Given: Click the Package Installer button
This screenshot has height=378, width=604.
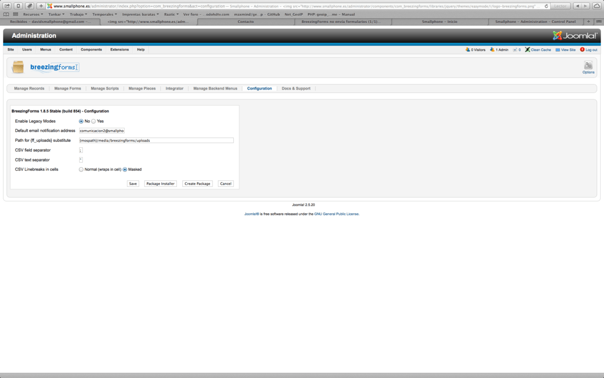Looking at the screenshot, I should (160, 184).
